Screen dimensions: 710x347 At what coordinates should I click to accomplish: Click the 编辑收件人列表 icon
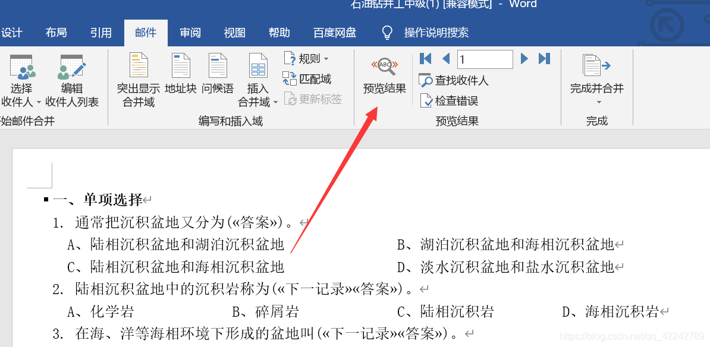[73, 67]
